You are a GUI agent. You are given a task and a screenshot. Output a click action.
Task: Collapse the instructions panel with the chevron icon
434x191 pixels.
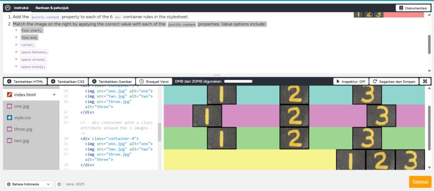[7, 8]
